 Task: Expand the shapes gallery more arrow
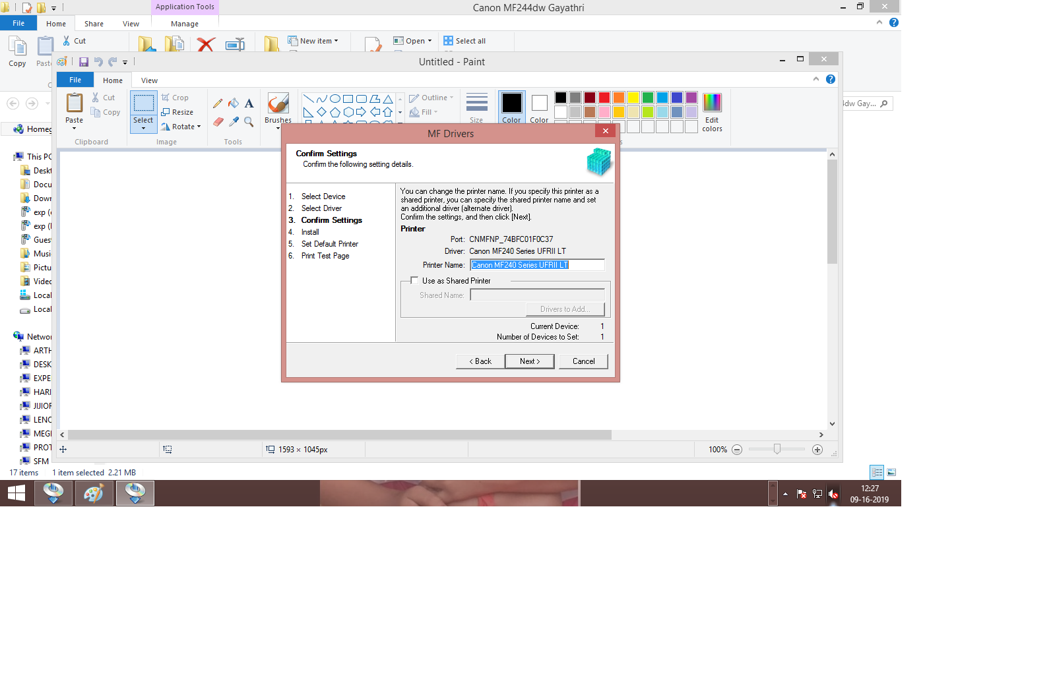(400, 124)
